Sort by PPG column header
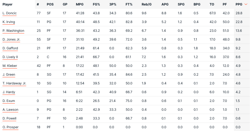This screenshot has width=251, height=131. pyautogui.click(x=239, y=4)
